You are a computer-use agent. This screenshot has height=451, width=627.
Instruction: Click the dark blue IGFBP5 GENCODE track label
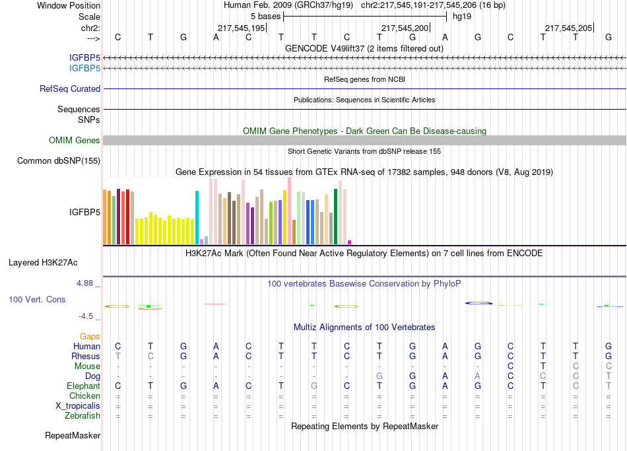pos(84,57)
